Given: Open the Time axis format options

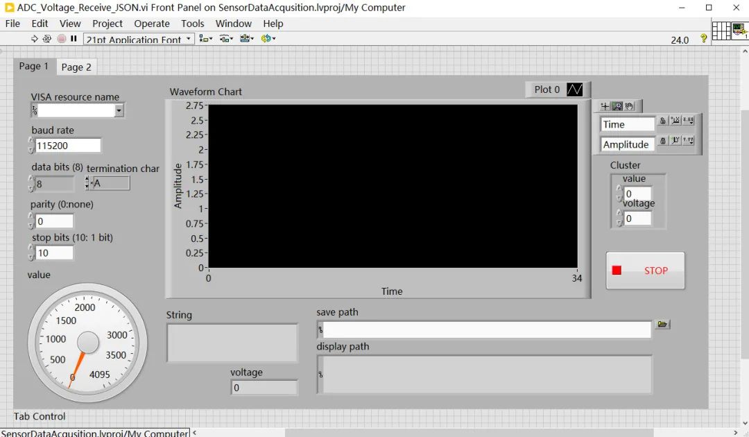Looking at the screenshot, I should pos(689,121).
